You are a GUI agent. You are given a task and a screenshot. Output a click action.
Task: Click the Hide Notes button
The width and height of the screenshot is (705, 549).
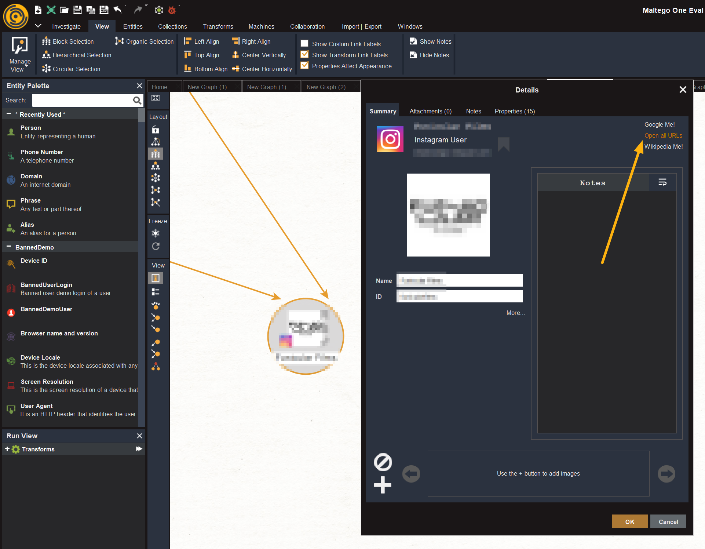pos(430,55)
